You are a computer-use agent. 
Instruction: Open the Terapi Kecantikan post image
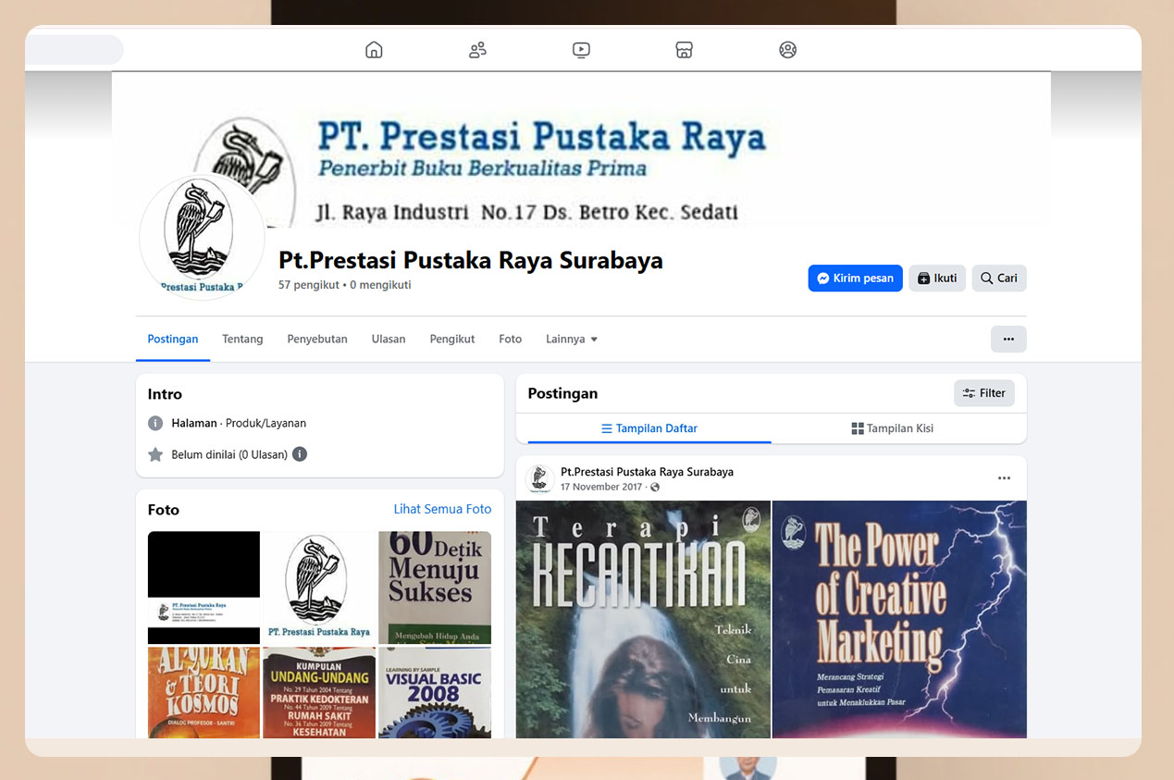643,619
